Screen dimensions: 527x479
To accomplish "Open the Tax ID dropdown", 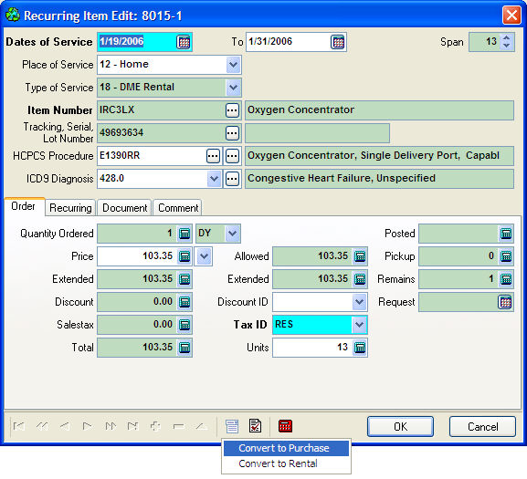I will (359, 325).
